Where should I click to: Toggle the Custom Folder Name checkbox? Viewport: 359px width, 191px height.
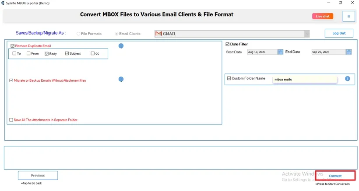(229, 78)
